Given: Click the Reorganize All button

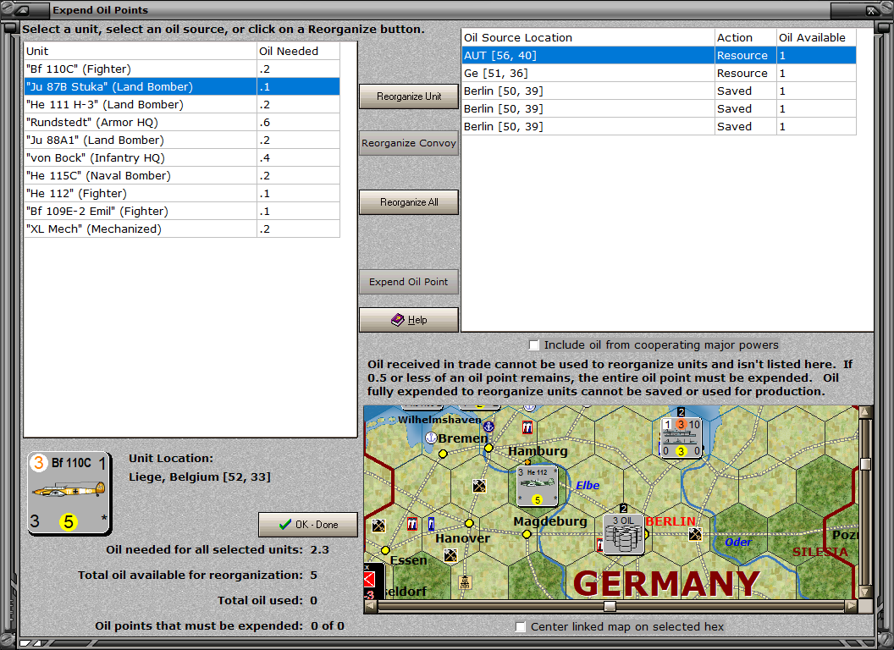Looking at the screenshot, I should tap(409, 202).
